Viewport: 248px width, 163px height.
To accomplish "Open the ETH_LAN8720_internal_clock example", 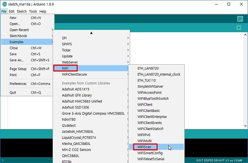I will tap(156, 74).
